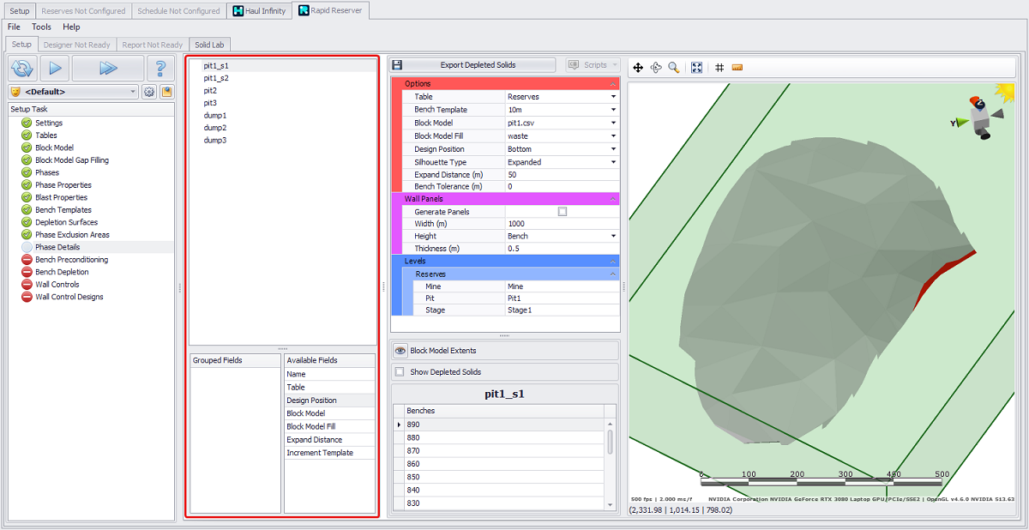Click the benches list vertical scrollbar
The image size is (1029, 530).
click(611, 442)
